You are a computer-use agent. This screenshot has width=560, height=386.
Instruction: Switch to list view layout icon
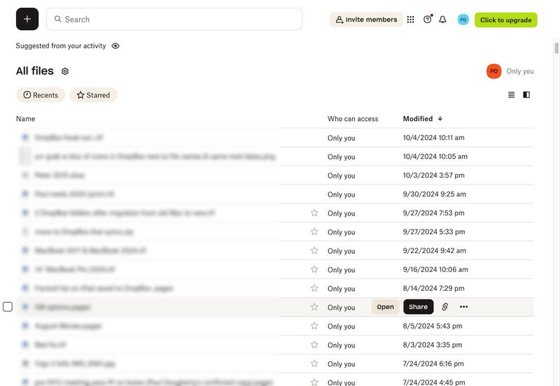tap(511, 95)
